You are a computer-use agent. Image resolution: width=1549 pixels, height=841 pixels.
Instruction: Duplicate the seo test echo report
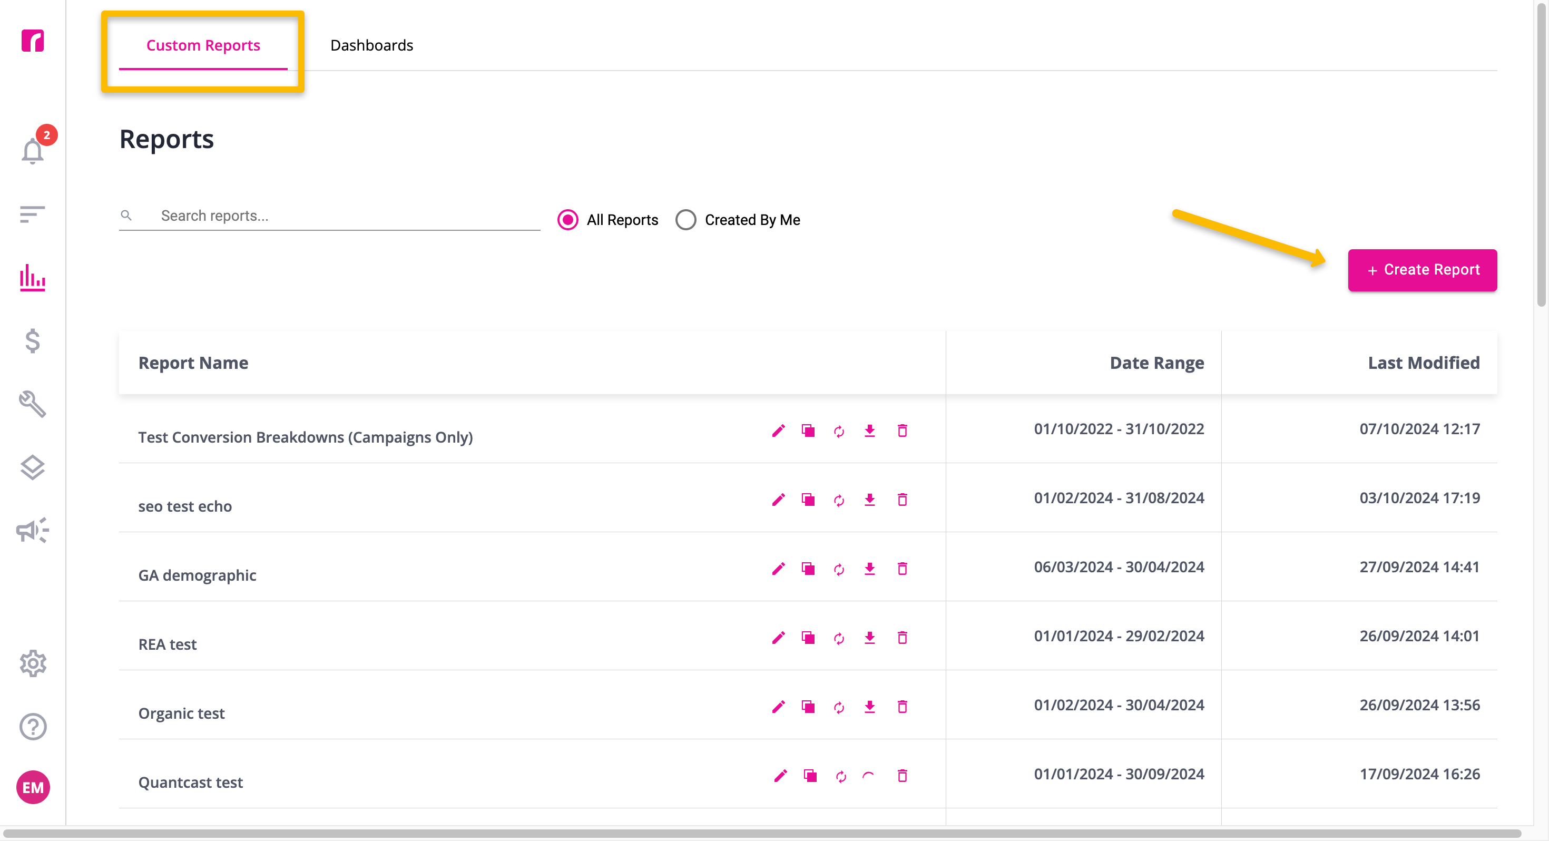[x=808, y=500]
